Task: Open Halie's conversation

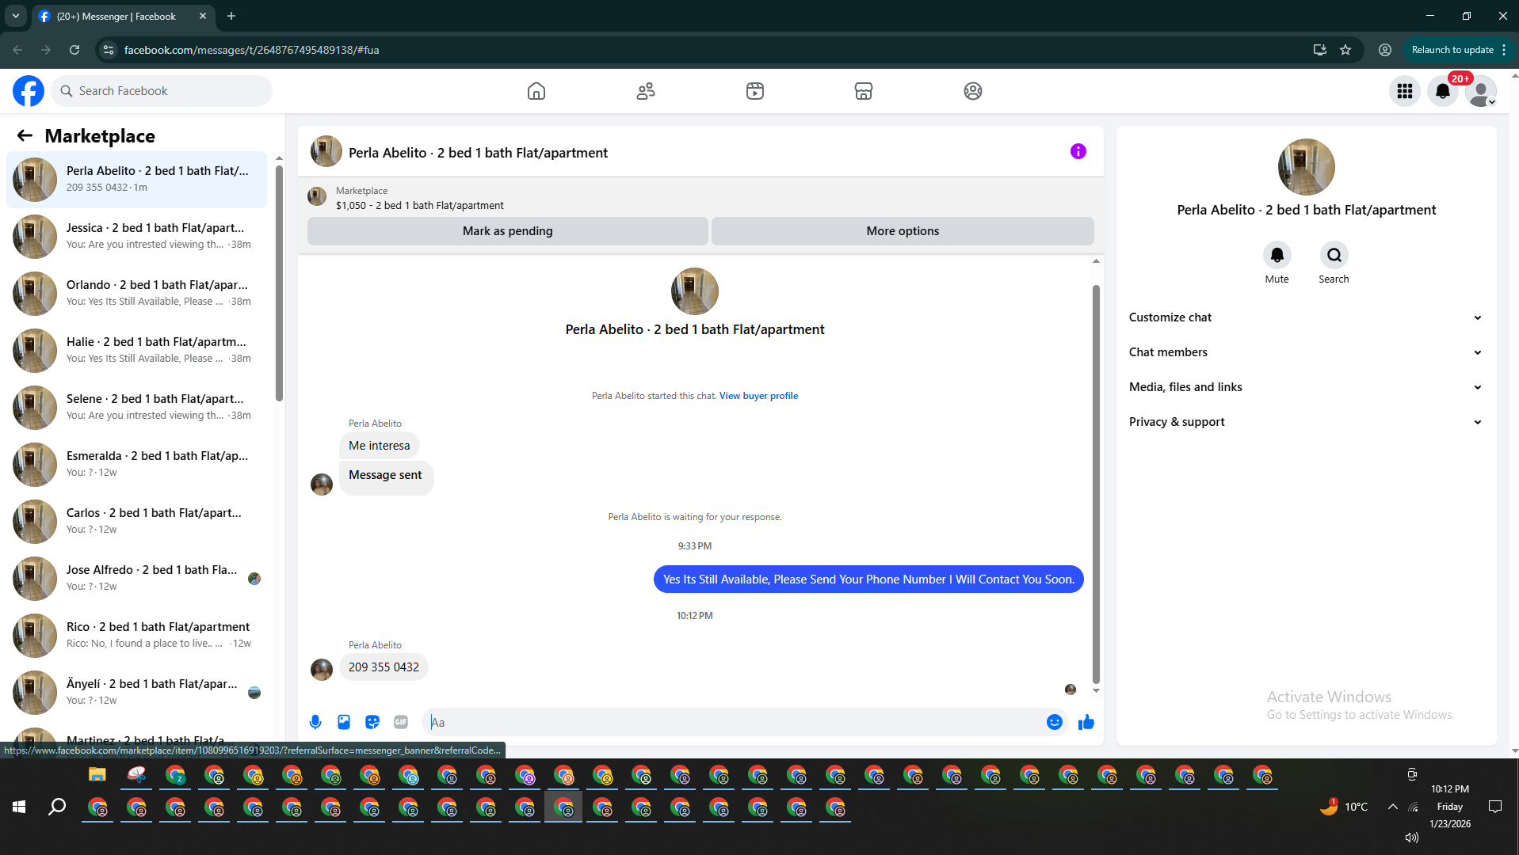Action: click(x=137, y=350)
